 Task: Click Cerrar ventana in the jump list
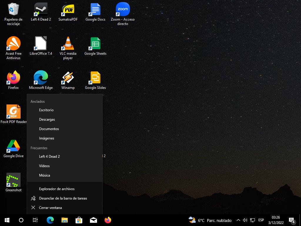click(x=50, y=208)
